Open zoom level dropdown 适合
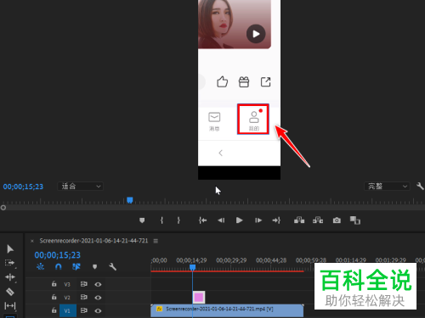The width and height of the screenshot is (425, 318). 81,187
